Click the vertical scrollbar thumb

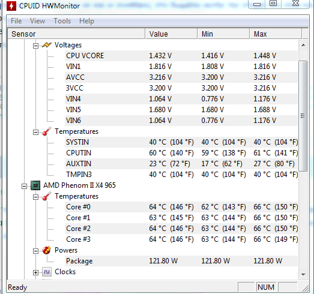tap(303, 116)
